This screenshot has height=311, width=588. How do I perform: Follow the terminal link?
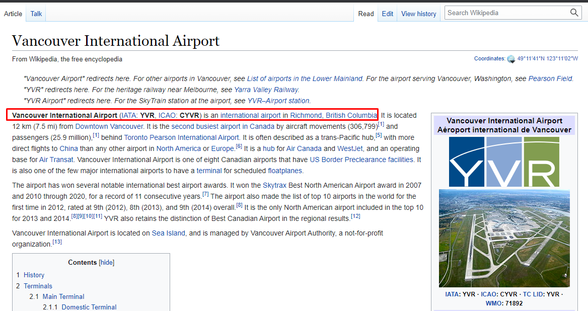tap(209, 171)
